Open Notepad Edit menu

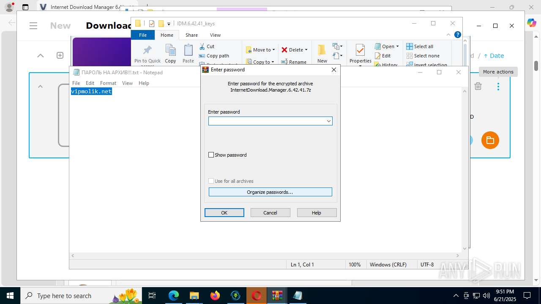pos(90,83)
